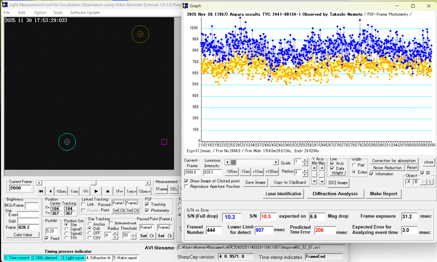Click the Y Axis Min down arrow

click(314, 182)
